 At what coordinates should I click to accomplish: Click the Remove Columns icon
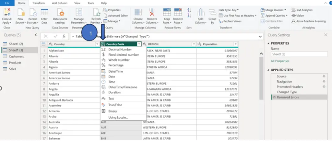tap(152, 12)
